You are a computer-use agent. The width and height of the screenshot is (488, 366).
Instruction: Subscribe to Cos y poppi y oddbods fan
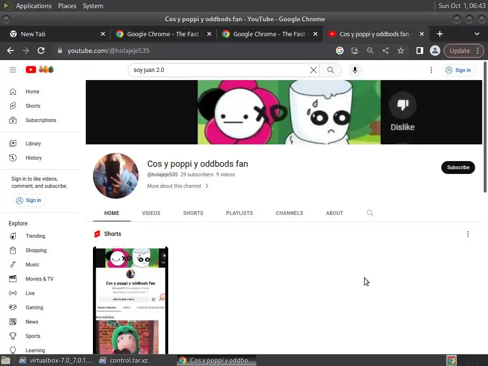pos(458,167)
